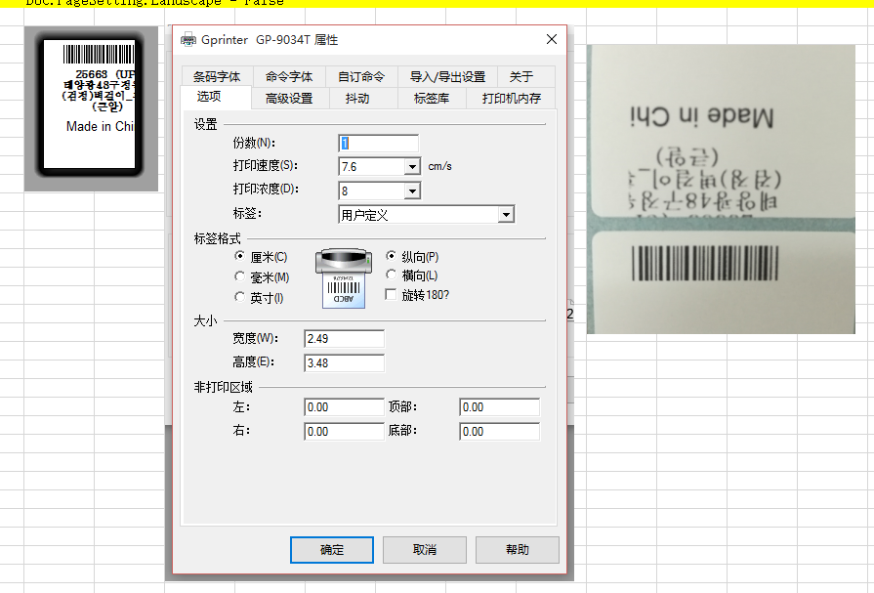
Task: Click the 顶部 non-print margin field
Action: click(499, 407)
